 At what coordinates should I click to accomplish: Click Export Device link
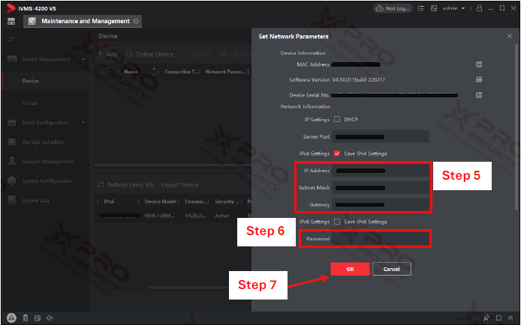click(179, 185)
